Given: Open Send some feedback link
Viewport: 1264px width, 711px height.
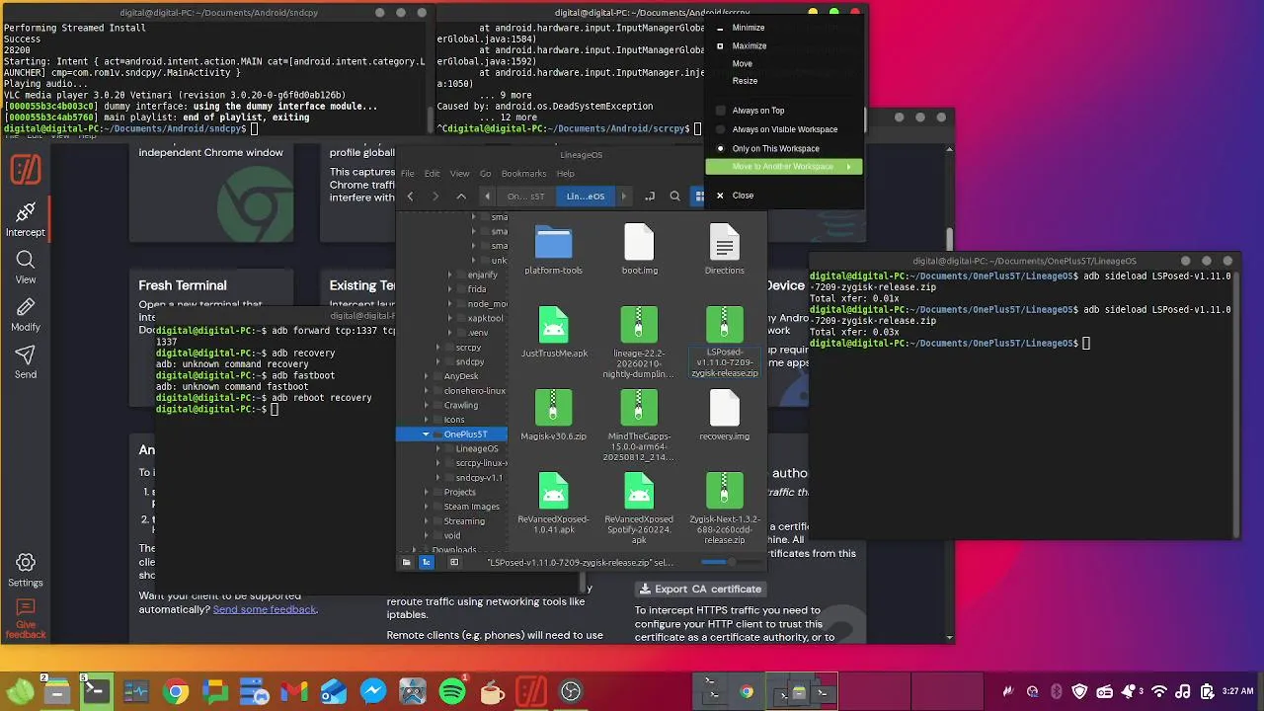Looking at the screenshot, I should tap(265, 609).
